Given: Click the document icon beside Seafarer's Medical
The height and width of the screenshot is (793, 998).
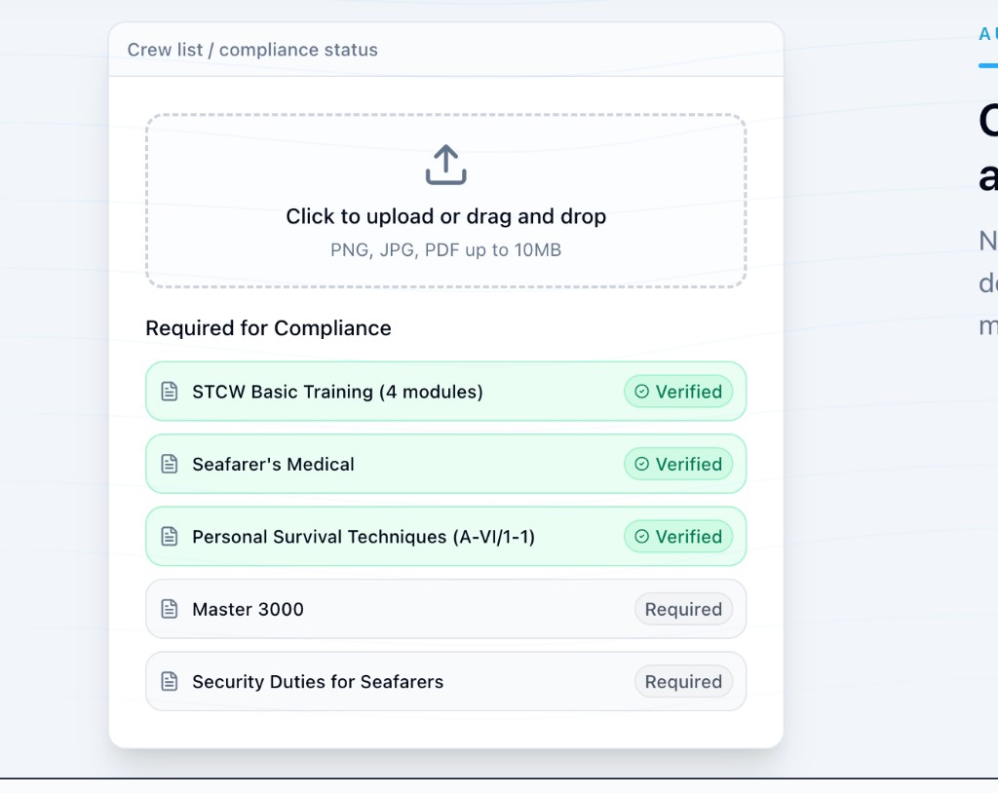Looking at the screenshot, I should click(x=172, y=465).
